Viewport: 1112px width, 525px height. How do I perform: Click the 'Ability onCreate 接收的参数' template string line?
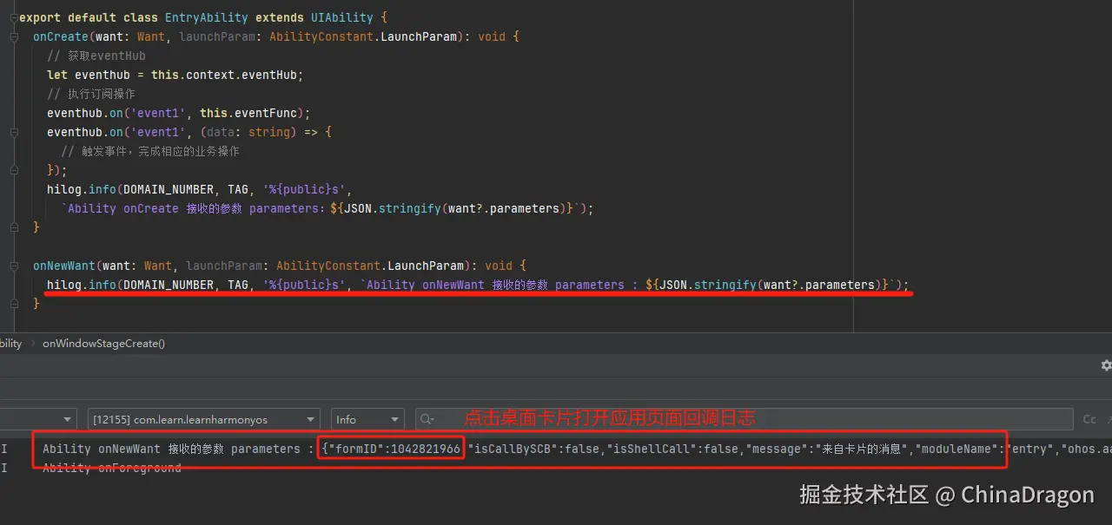click(x=327, y=208)
